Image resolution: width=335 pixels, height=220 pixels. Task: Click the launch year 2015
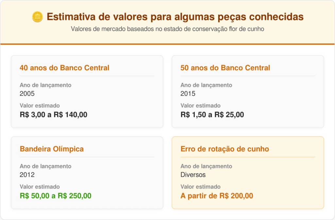click(x=188, y=94)
